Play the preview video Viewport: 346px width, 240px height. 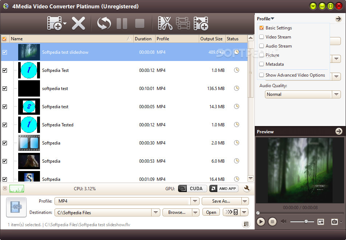[x=261, y=221]
